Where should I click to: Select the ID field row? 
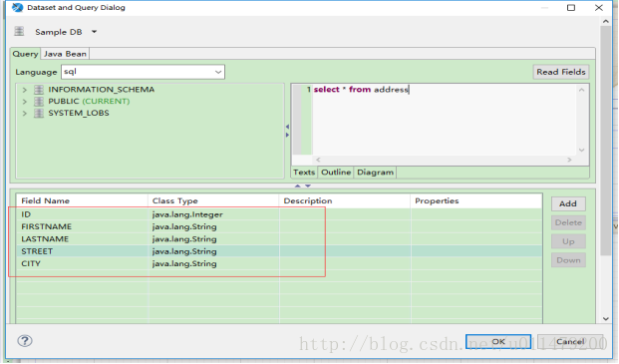(x=279, y=214)
